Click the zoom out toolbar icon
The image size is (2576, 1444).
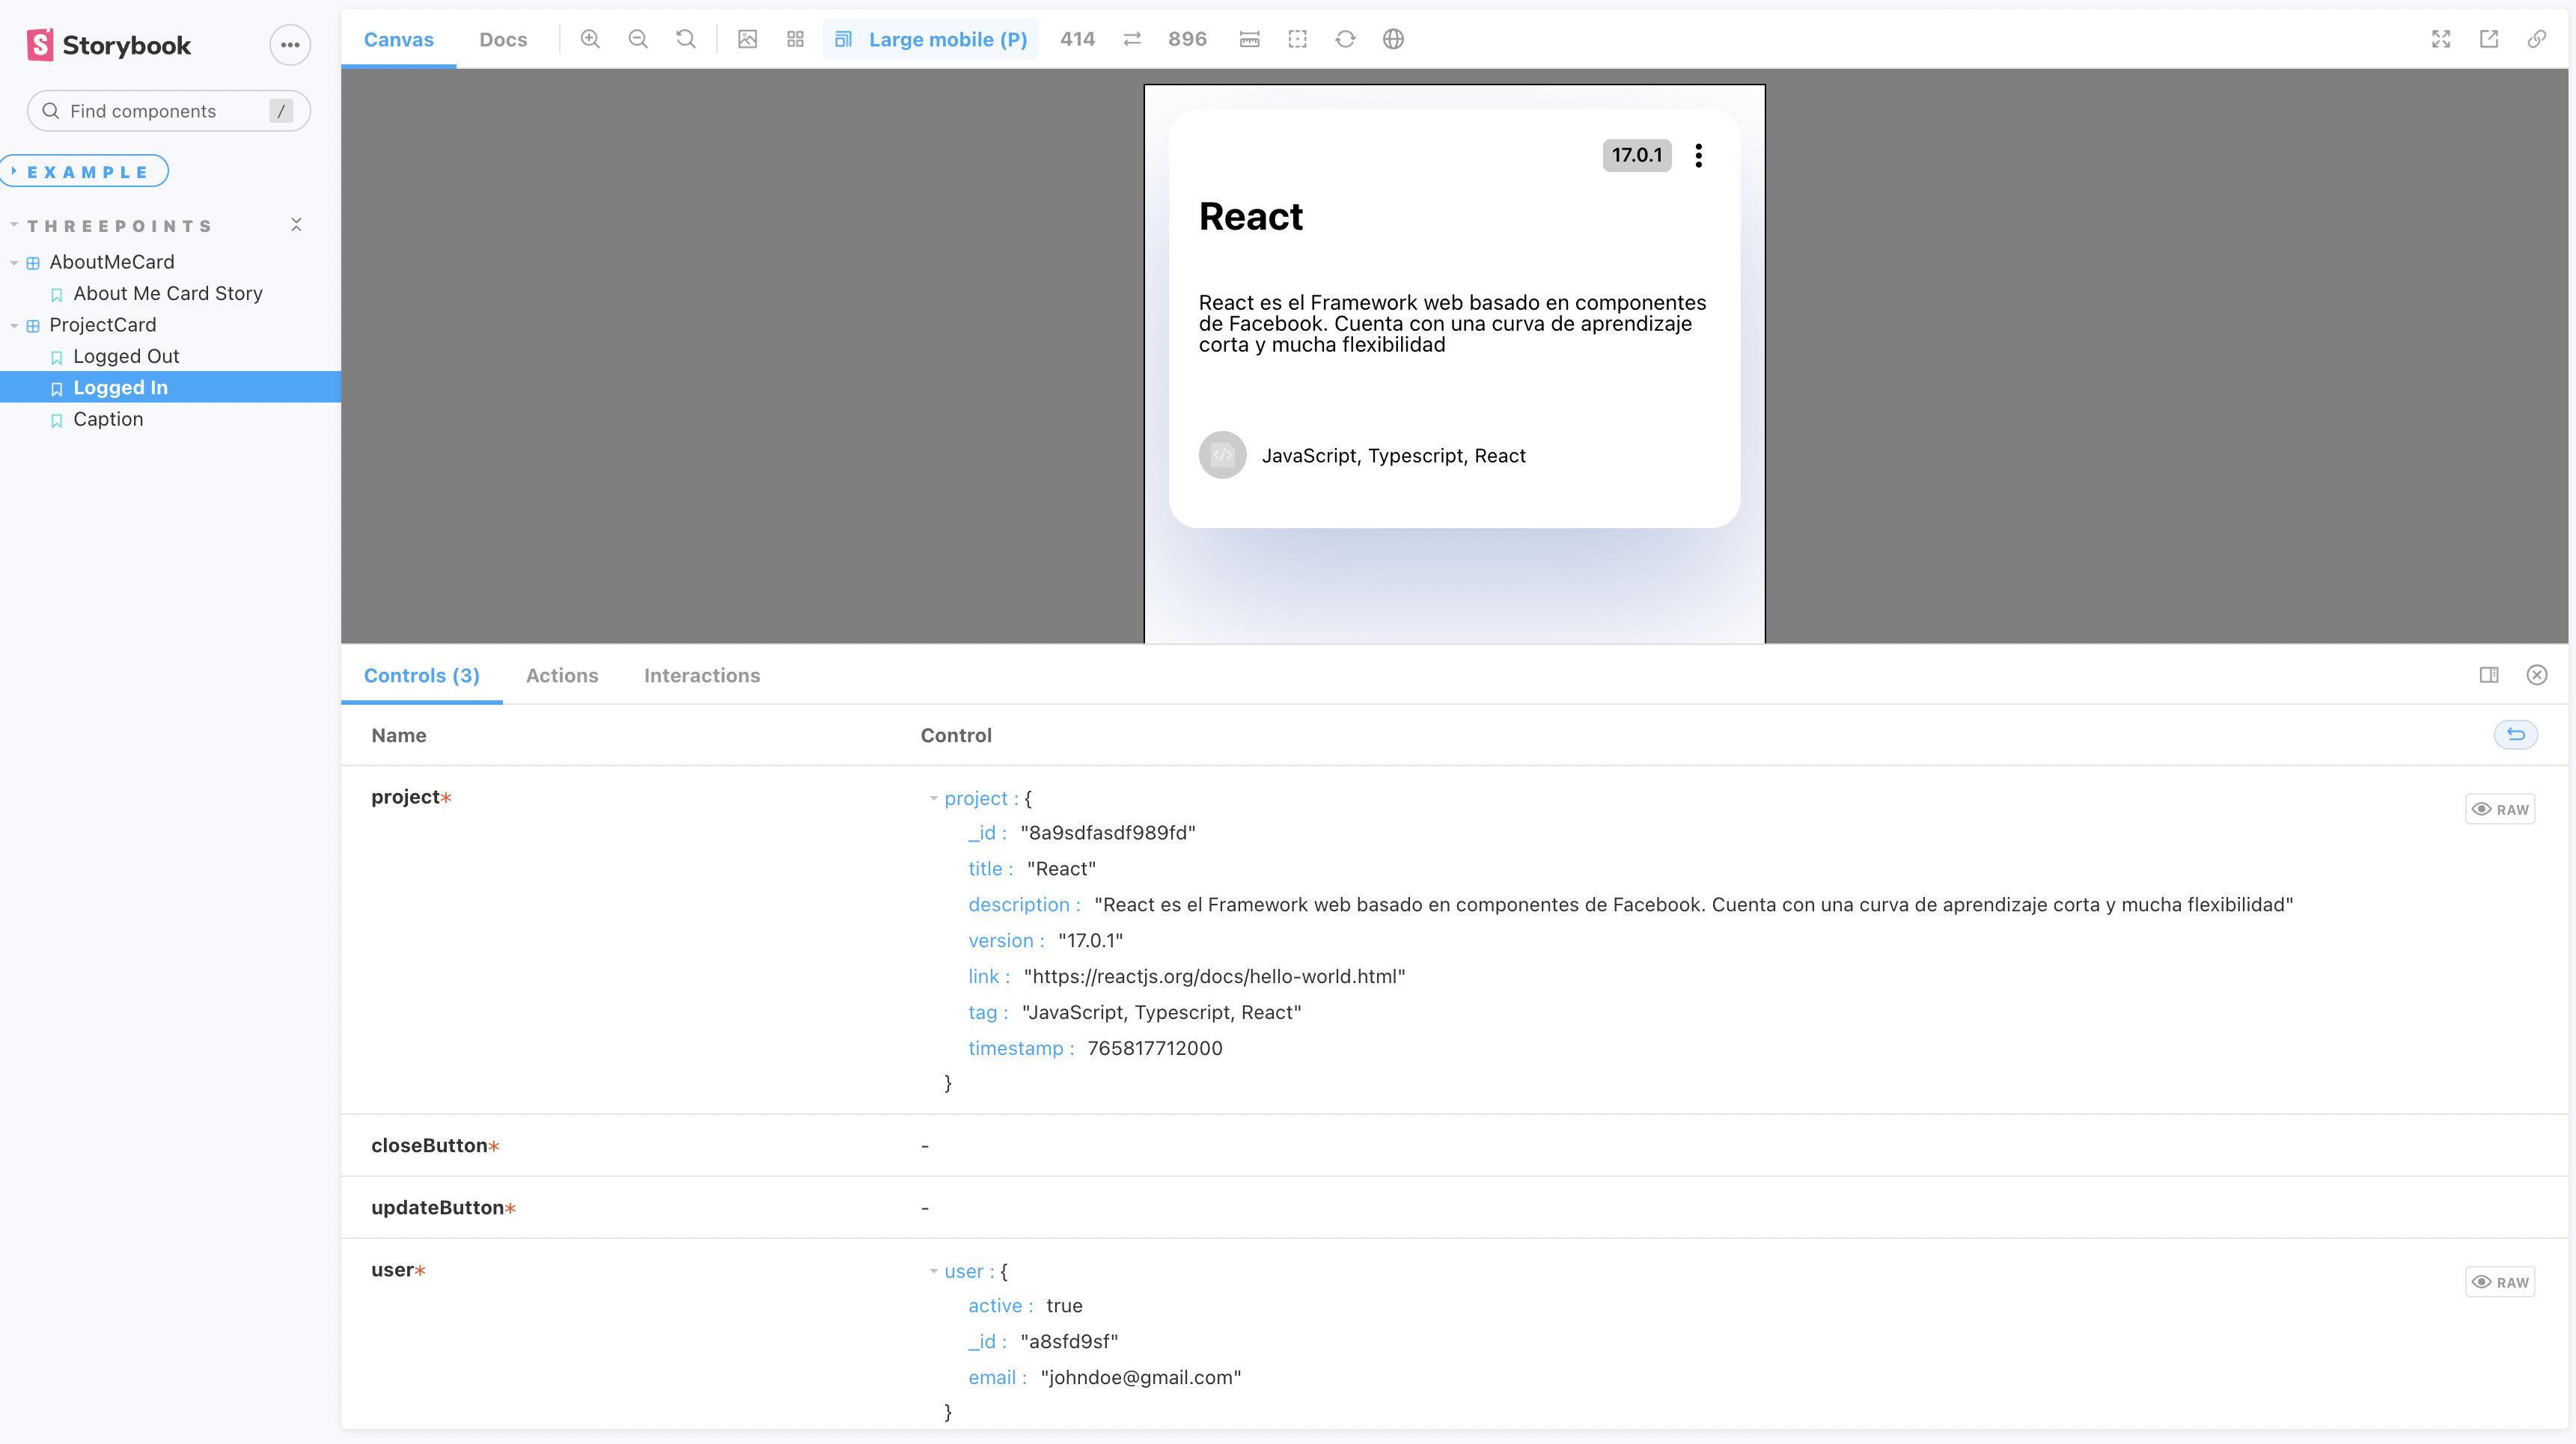click(x=638, y=39)
